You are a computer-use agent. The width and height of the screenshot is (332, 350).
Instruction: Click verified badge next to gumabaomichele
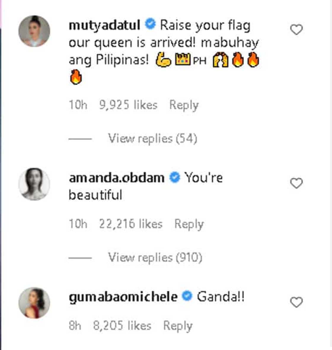[x=187, y=296]
